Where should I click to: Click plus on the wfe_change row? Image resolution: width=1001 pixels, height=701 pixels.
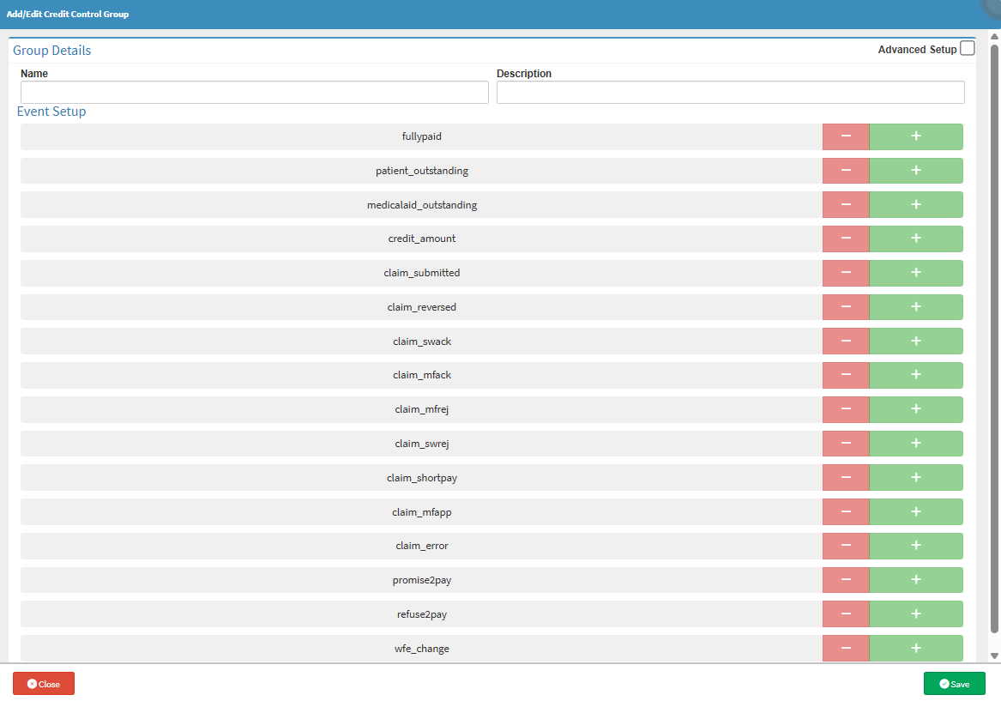pyautogui.click(x=915, y=649)
